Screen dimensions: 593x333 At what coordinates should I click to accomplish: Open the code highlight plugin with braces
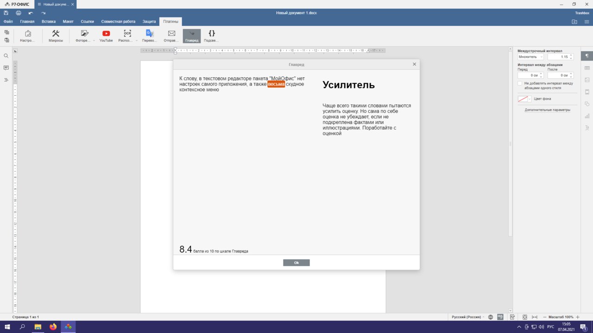tap(211, 36)
